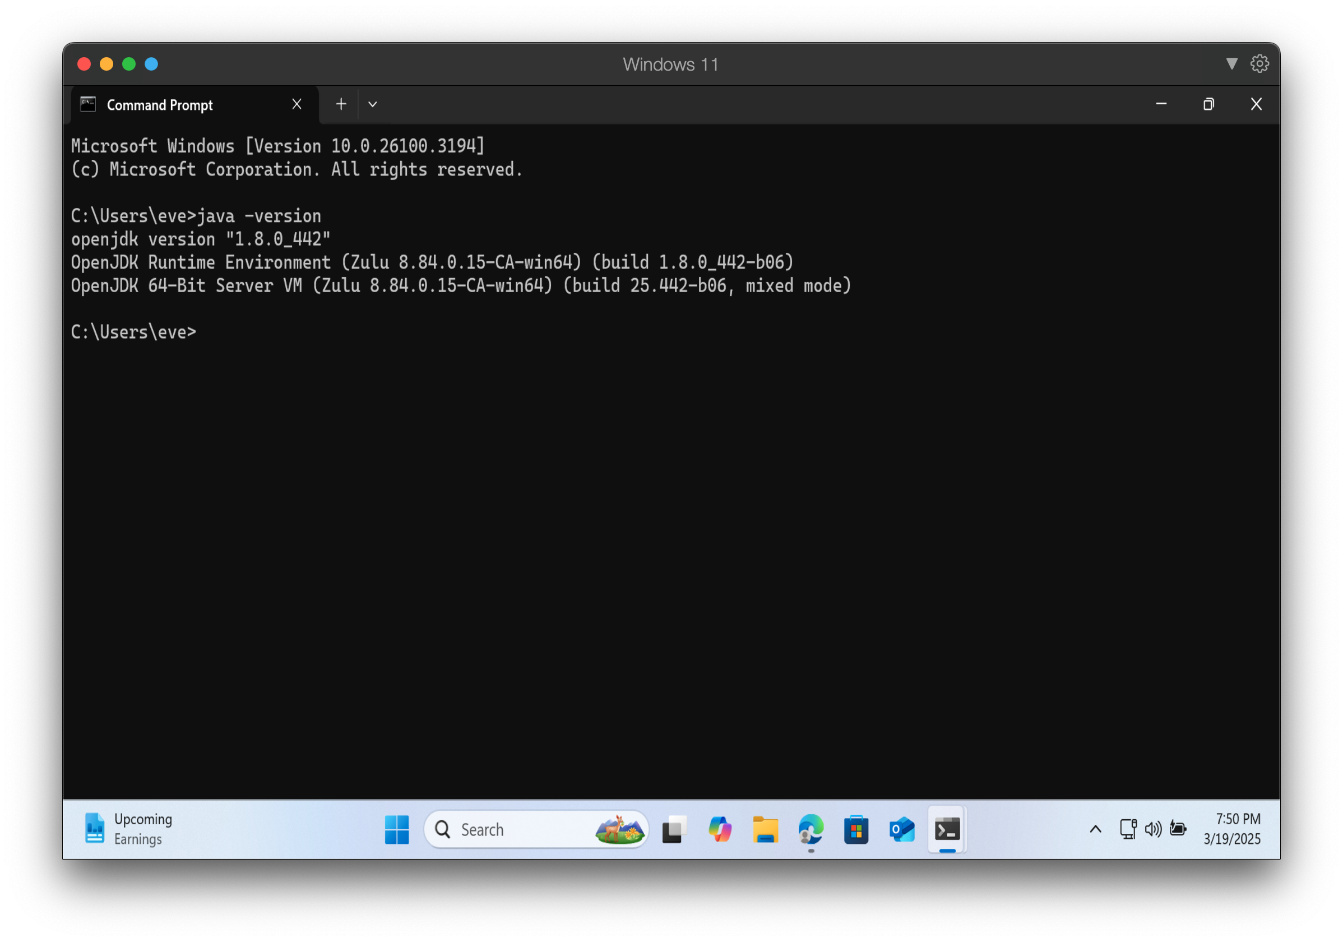Open Outlook from the taskbar
1343x942 pixels.
point(901,829)
